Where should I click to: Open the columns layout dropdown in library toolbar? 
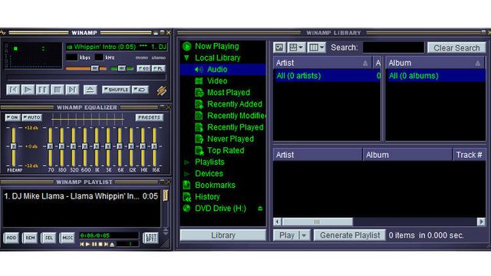(317, 48)
